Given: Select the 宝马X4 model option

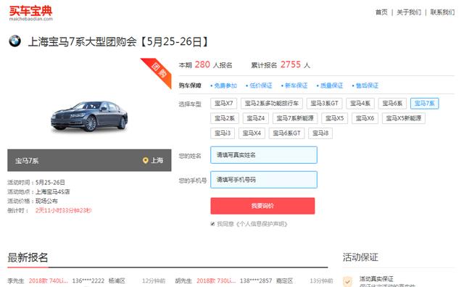Looking at the screenshot, I should [252, 133].
